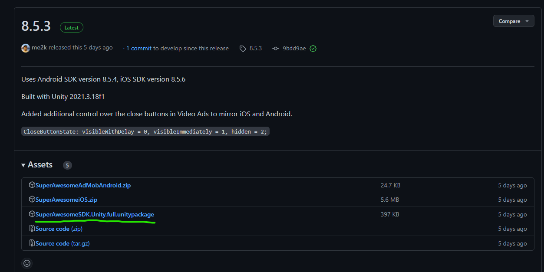Click the smiley add reaction button
The image size is (544, 272).
(27, 263)
